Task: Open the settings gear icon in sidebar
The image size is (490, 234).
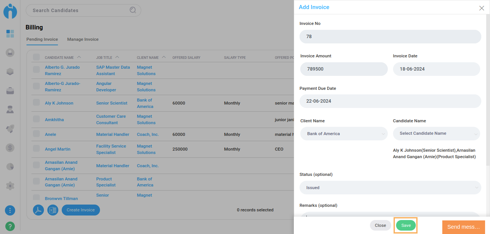Action: 10,186
